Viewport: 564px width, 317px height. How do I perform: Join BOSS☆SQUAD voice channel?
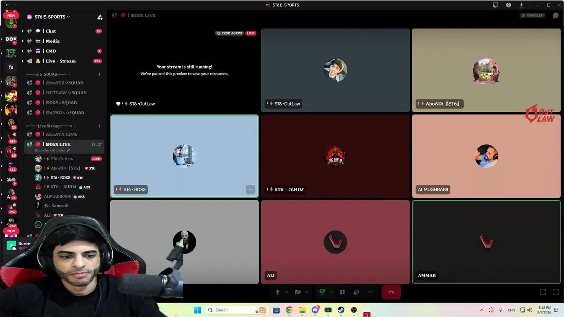pos(63,103)
